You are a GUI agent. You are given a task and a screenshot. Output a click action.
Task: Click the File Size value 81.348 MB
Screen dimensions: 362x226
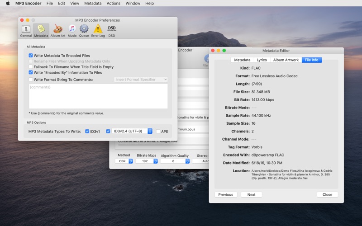tap(261, 92)
